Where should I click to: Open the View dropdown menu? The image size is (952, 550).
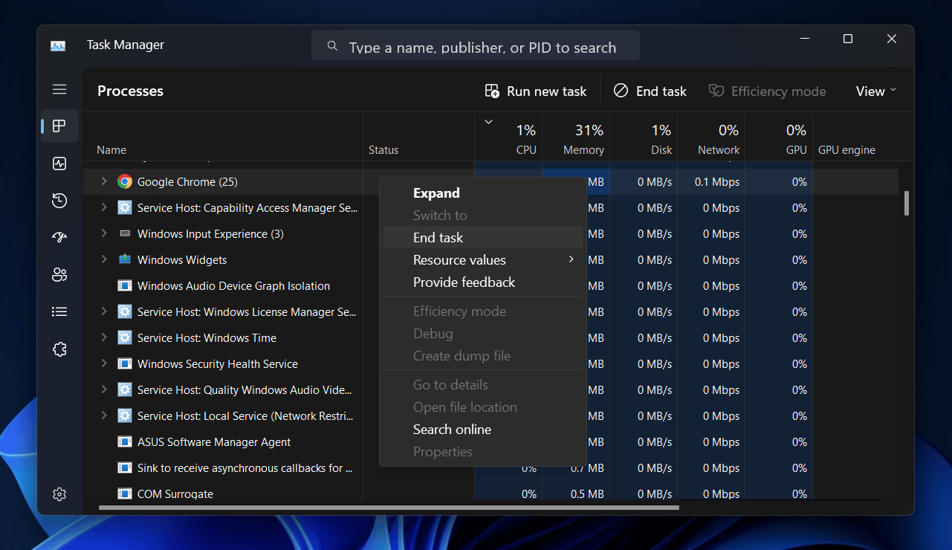876,91
